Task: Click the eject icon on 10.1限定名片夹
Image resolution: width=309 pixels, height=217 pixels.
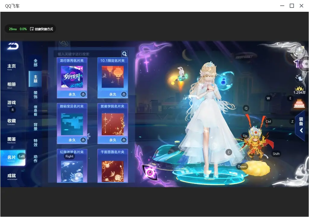Action: [124, 94]
